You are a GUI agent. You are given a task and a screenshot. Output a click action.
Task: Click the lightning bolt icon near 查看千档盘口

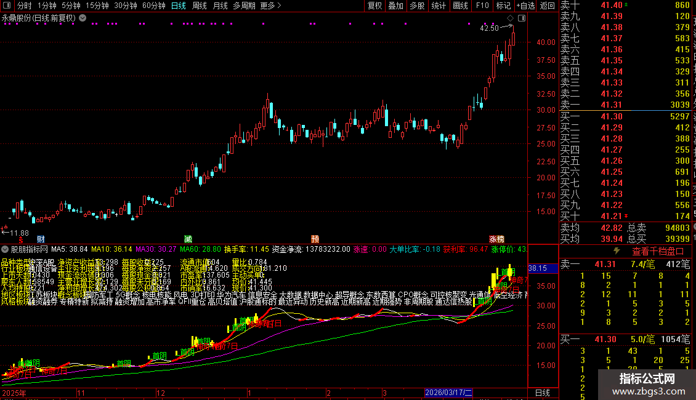[617, 251]
